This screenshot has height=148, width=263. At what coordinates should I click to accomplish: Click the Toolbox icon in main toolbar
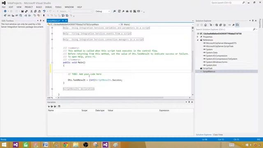tap(127, 11)
